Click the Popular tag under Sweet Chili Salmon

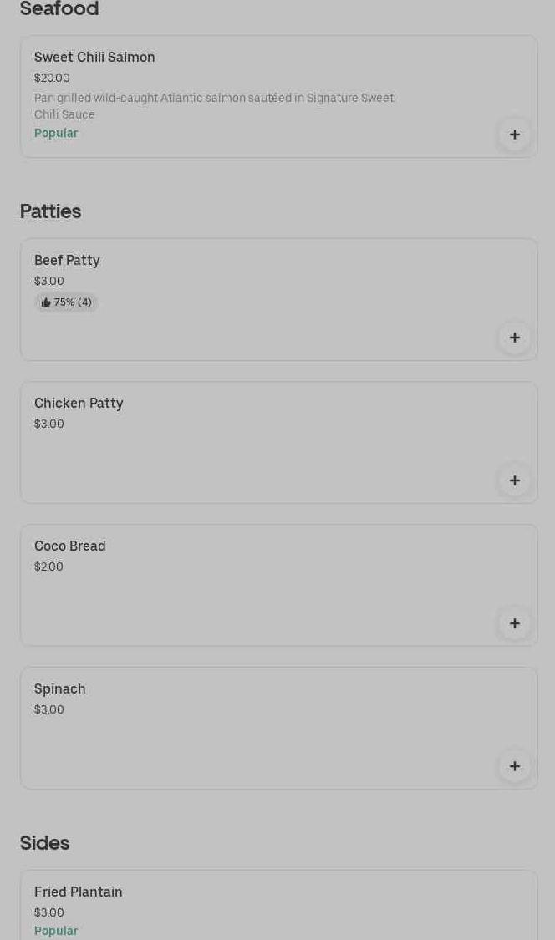point(56,134)
